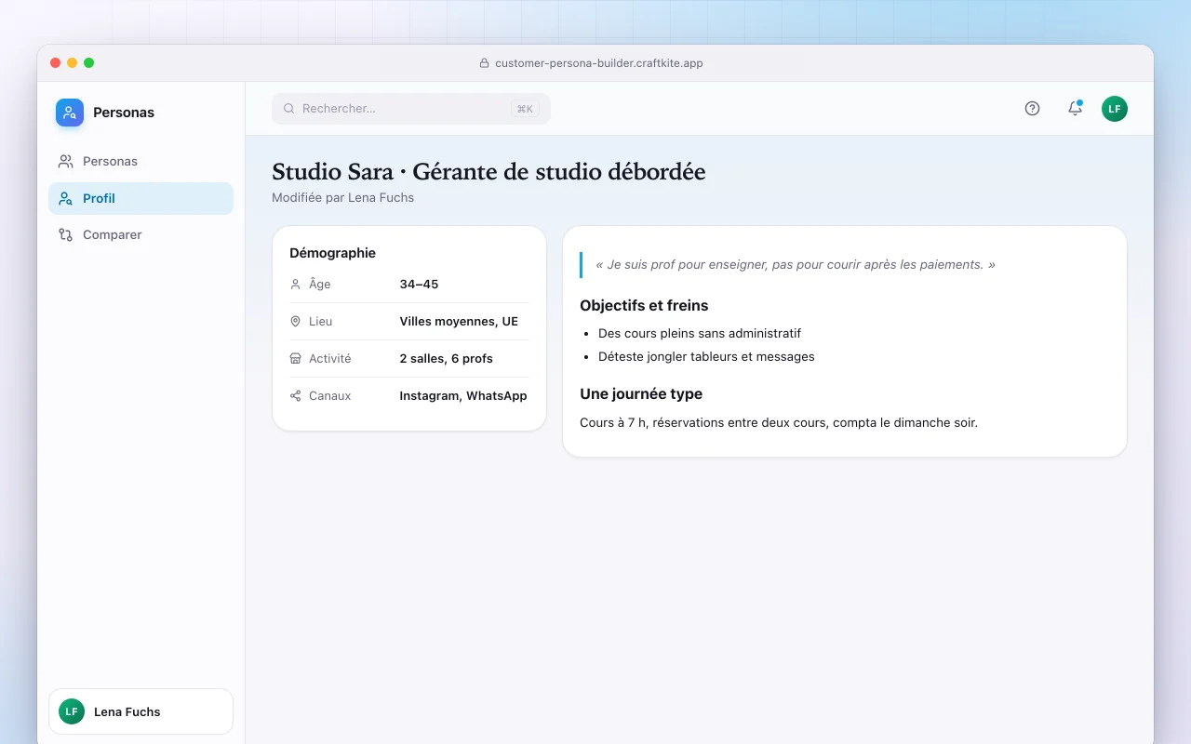The image size is (1191, 744).
Task: Click the LF avatar beside Lena Fuchs
Action: click(x=72, y=711)
